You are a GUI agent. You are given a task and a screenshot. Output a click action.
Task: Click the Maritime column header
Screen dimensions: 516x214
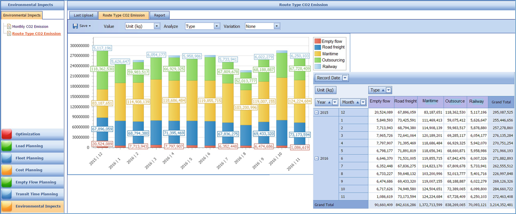pos(430,101)
